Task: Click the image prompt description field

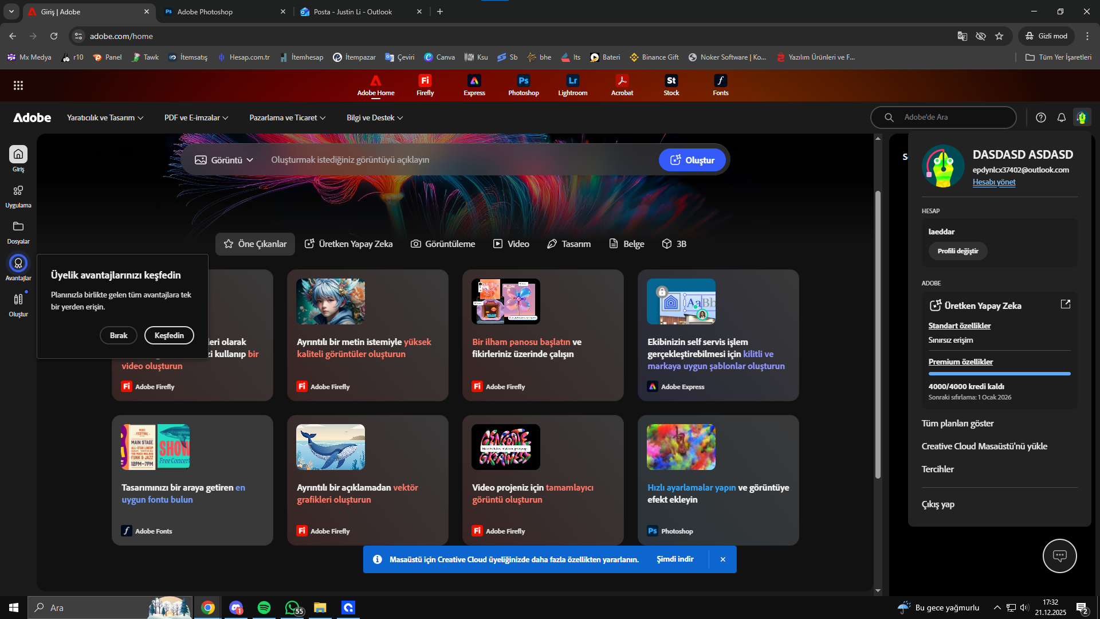Action: pos(458,160)
